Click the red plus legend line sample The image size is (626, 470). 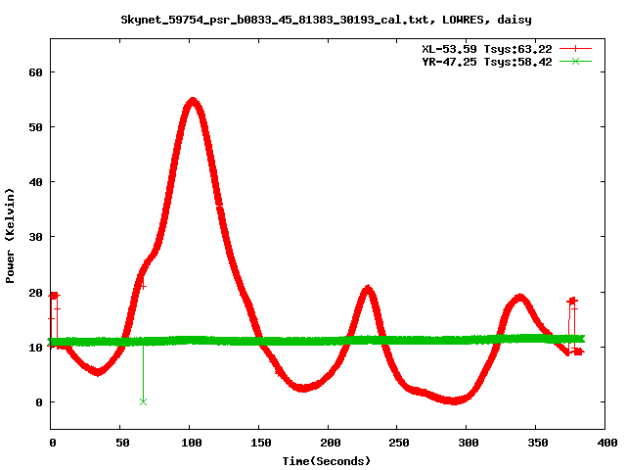pos(575,49)
